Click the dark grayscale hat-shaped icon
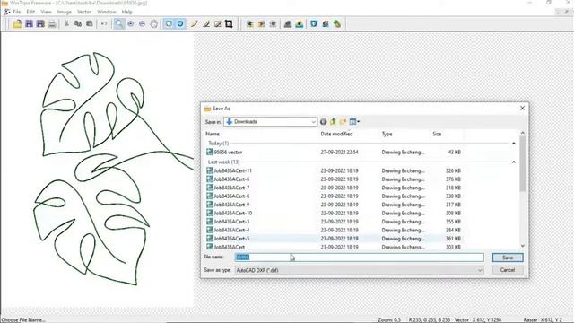574x323 pixels. pos(288,24)
